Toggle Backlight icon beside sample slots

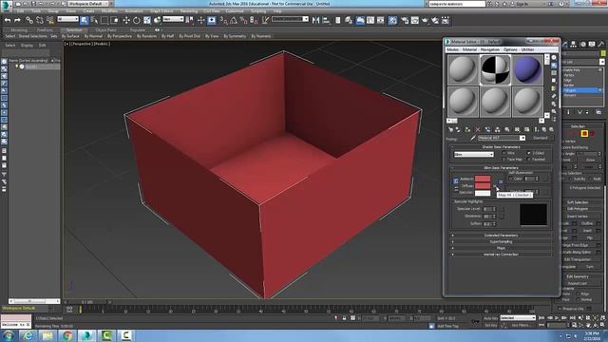click(x=554, y=66)
